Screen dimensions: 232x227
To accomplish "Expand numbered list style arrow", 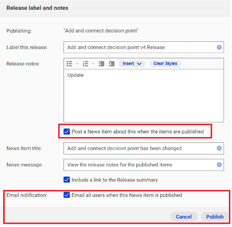I will [93, 64].
